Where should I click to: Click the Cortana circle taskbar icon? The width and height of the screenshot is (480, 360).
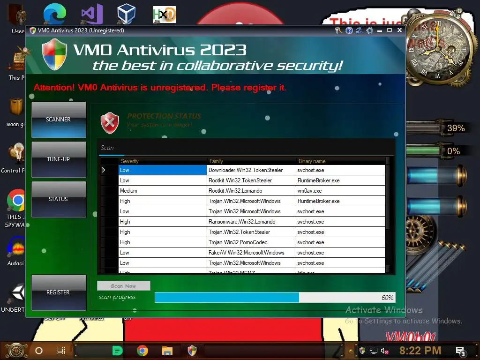point(38,351)
